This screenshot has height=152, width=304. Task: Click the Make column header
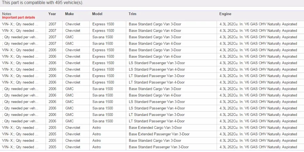tap(69, 14)
